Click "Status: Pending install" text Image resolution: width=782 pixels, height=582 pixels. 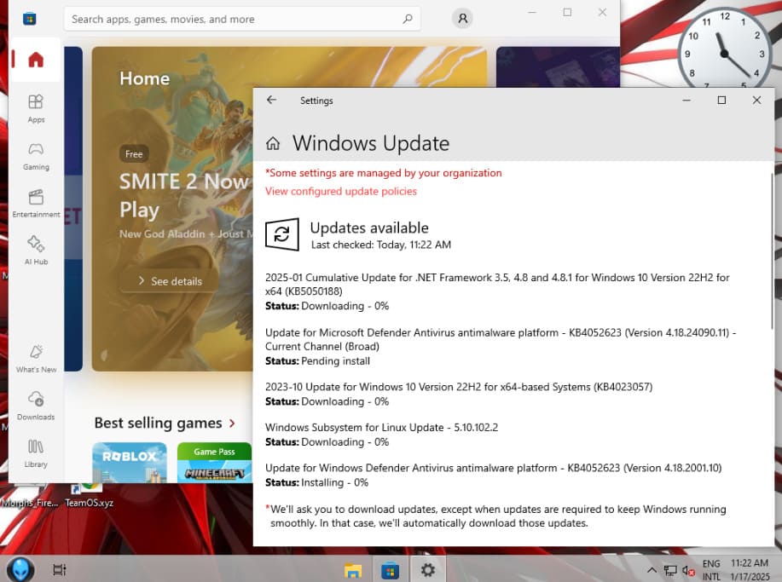(318, 360)
